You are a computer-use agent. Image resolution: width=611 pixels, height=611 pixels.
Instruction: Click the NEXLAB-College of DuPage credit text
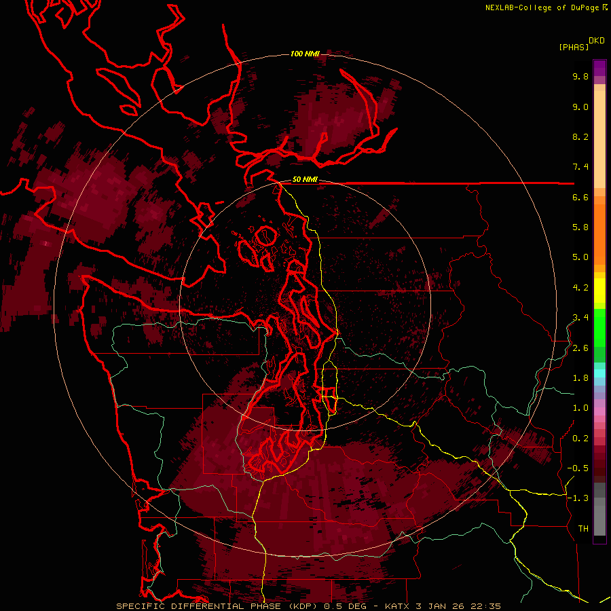click(542, 7)
